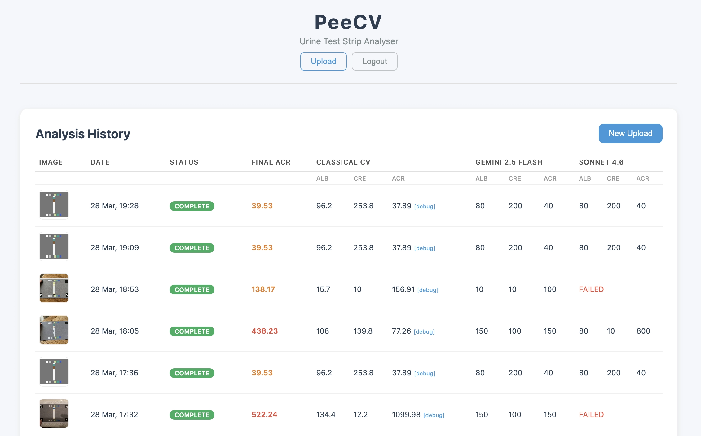Viewport: 701px width, 436px height.
Task: Click the Logout button
Action: point(374,61)
